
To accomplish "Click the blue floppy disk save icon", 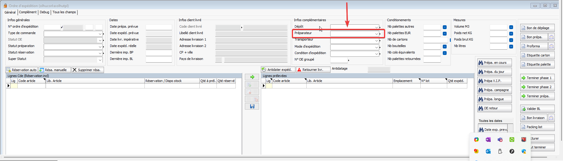I will click(x=252, y=106).
